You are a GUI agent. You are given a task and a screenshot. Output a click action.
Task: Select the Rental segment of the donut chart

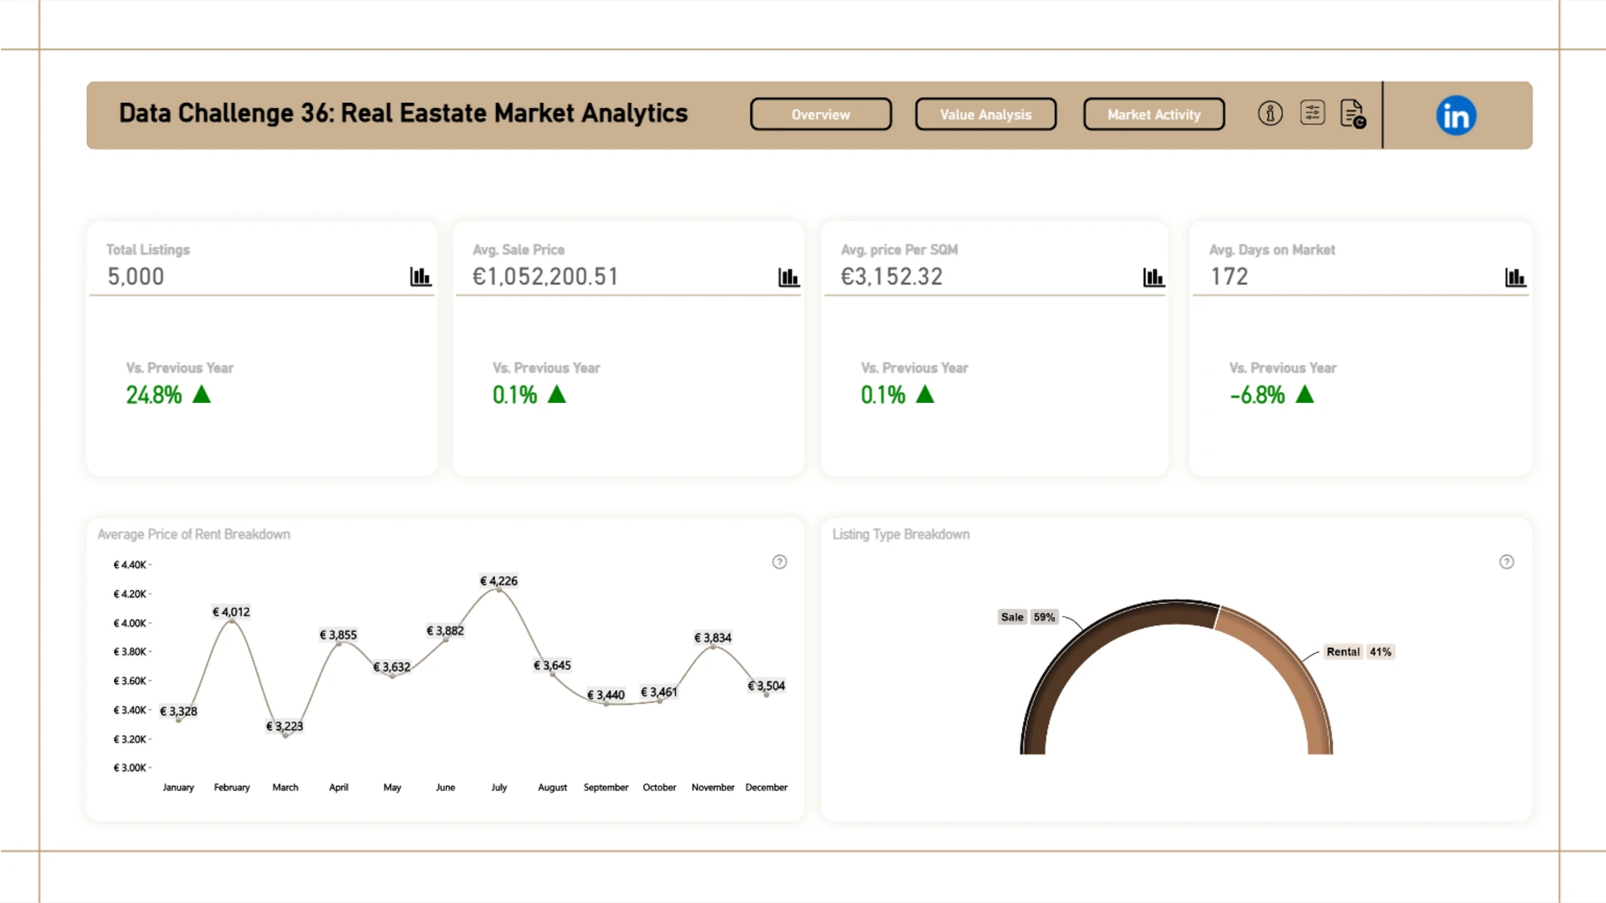coord(1292,669)
